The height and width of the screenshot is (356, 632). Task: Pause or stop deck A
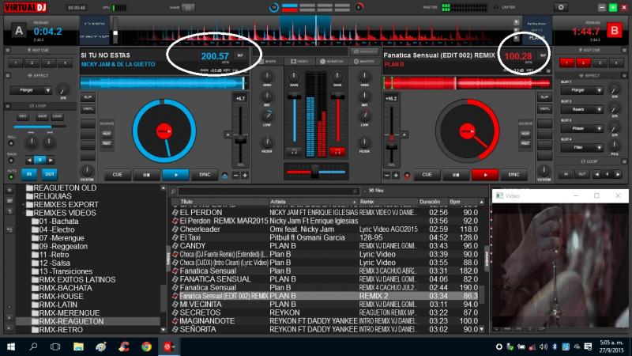(146, 175)
